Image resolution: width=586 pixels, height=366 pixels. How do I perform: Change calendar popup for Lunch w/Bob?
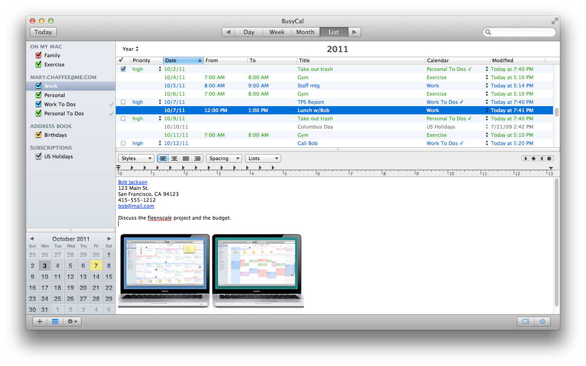coord(487,110)
